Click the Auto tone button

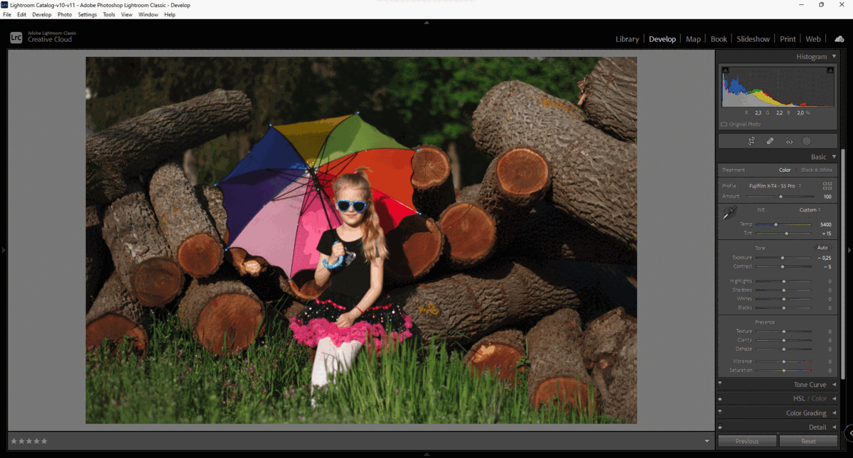[822, 248]
